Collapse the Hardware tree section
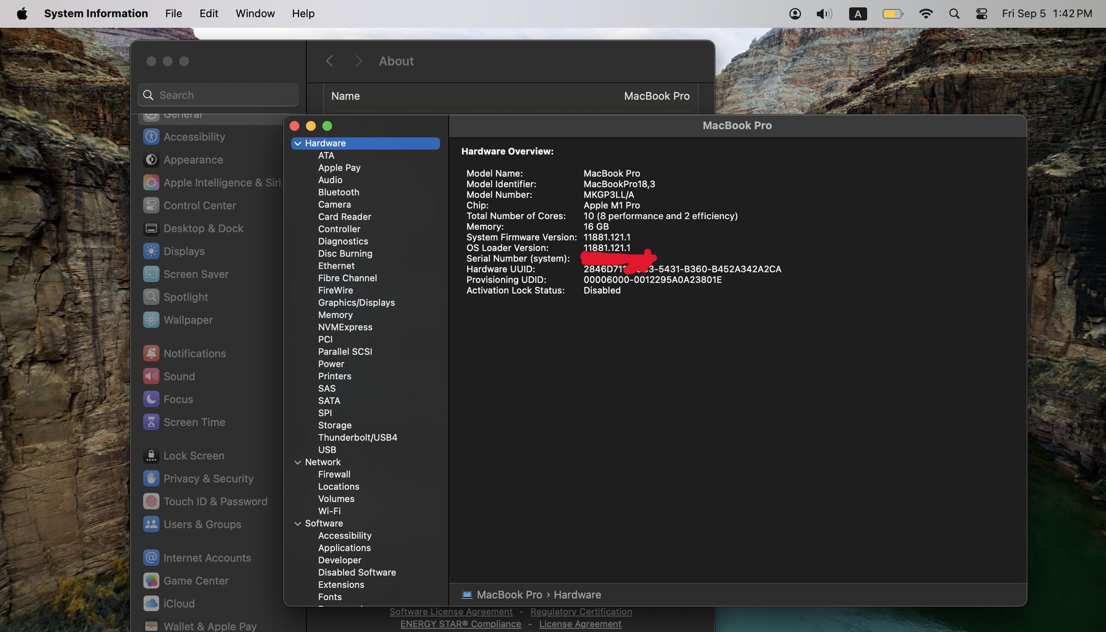This screenshot has width=1106, height=632. pos(297,143)
